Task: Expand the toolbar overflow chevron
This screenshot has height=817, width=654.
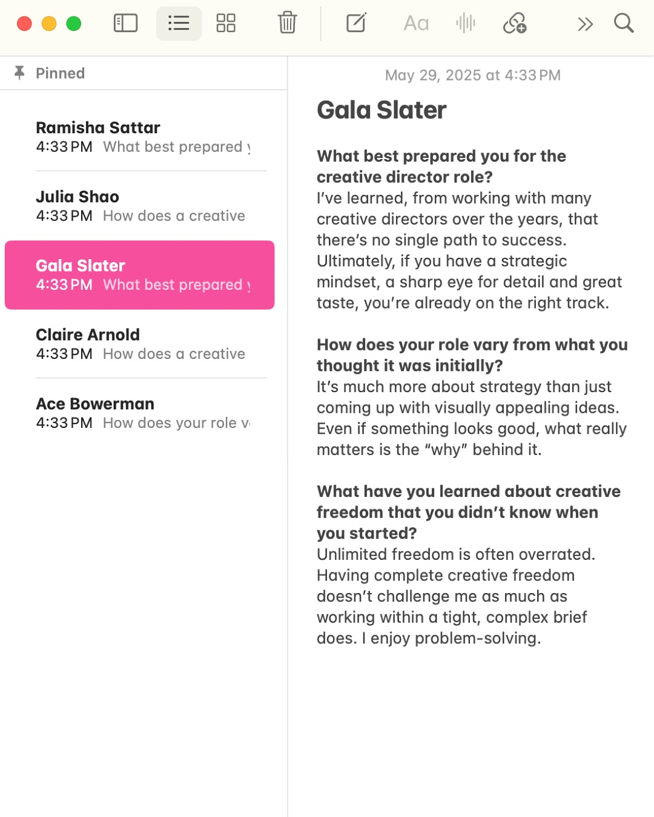Action: pyautogui.click(x=585, y=24)
